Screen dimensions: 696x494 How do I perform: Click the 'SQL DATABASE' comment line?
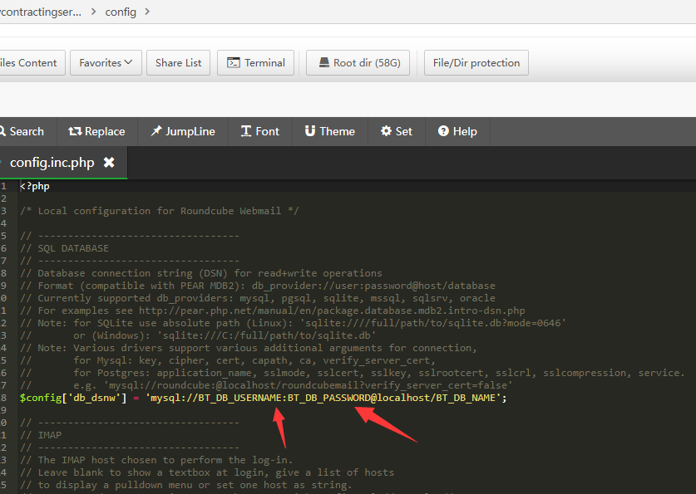(64, 248)
